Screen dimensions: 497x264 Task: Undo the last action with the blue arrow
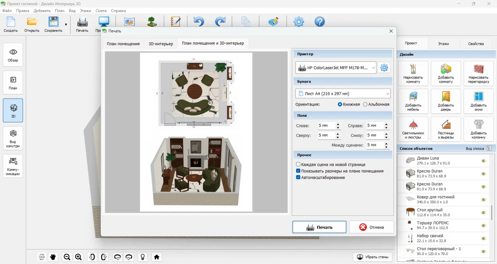199,22
